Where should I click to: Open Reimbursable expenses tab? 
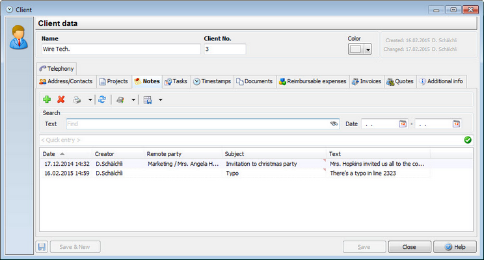(313, 81)
